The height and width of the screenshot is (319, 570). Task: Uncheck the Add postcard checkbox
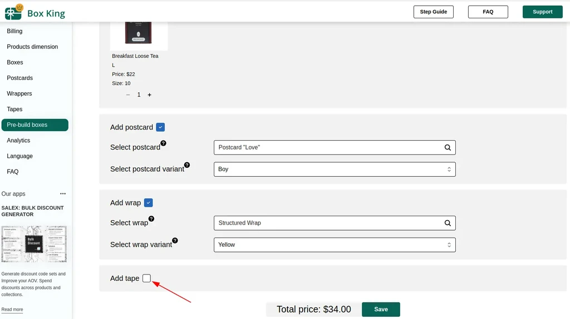point(160,127)
